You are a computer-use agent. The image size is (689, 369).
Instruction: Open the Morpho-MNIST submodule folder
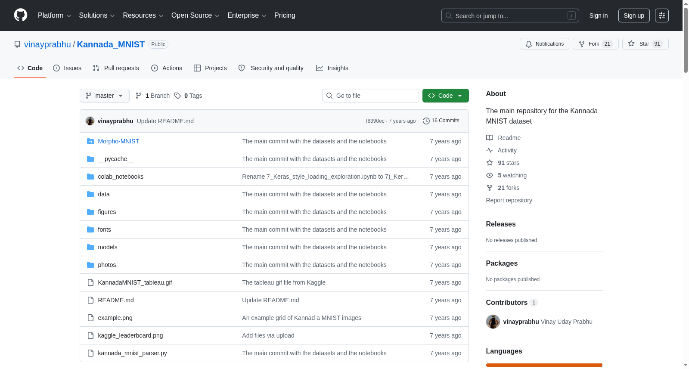(118, 141)
